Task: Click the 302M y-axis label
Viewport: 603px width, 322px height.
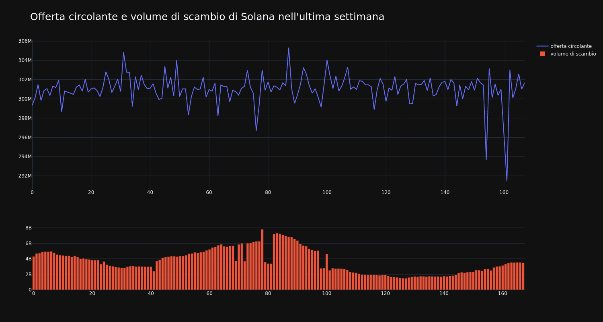Action: point(25,80)
